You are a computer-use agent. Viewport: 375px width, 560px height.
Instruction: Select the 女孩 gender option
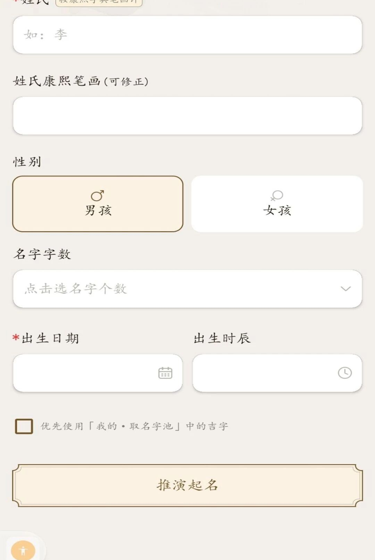click(277, 204)
